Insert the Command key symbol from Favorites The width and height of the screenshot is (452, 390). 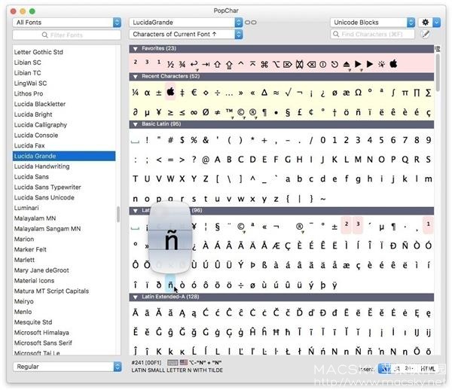pyautogui.click(x=264, y=64)
